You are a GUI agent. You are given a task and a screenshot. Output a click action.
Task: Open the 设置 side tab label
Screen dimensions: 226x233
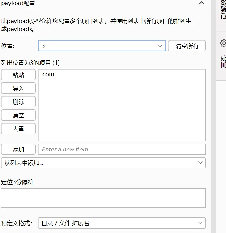[x=223, y=61]
